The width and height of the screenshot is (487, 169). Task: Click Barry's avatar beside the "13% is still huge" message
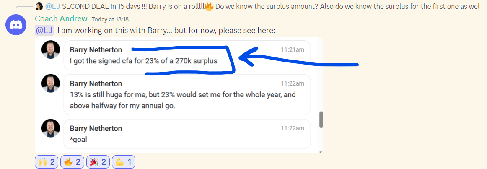pos(51,83)
